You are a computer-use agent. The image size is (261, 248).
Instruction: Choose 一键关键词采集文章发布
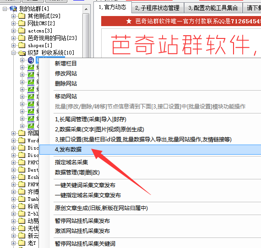85,185
